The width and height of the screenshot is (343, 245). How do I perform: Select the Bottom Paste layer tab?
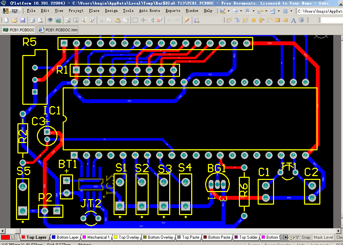coord(217,237)
